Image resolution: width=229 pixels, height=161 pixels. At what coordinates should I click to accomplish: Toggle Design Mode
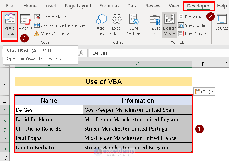coord(170,25)
